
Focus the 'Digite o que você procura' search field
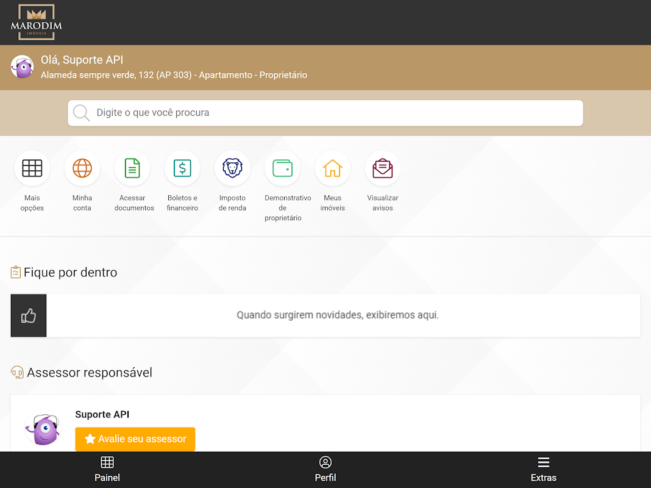[325, 113]
